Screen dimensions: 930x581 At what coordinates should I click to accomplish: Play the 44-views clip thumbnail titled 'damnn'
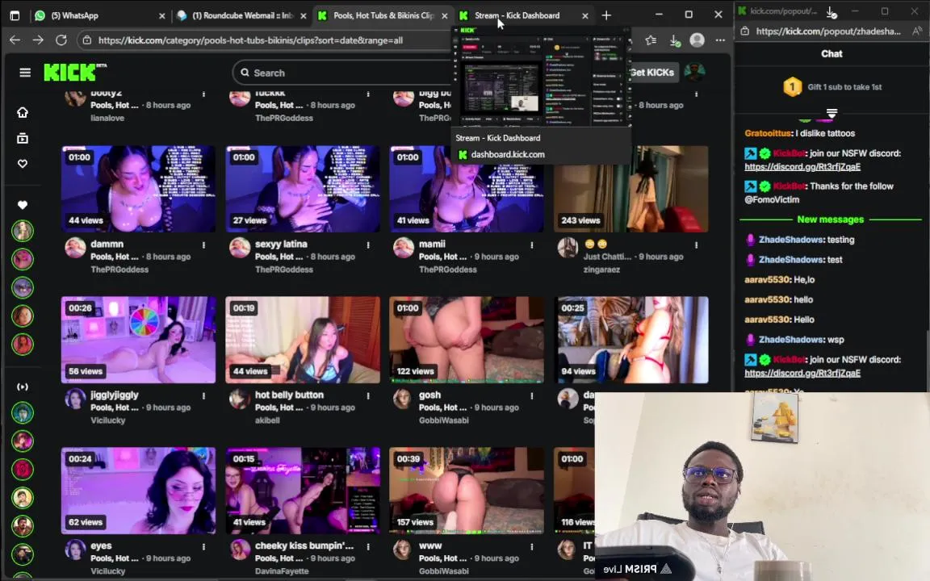138,189
